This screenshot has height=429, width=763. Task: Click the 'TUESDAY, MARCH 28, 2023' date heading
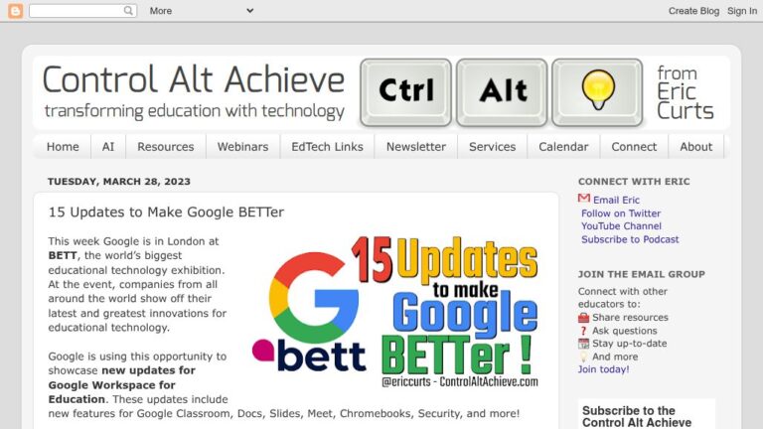119,182
